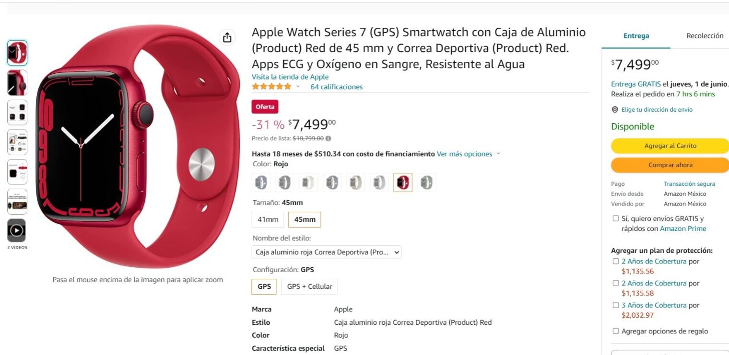
Task: View the 64 calificaciones reviews link
Action: [336, 87]
